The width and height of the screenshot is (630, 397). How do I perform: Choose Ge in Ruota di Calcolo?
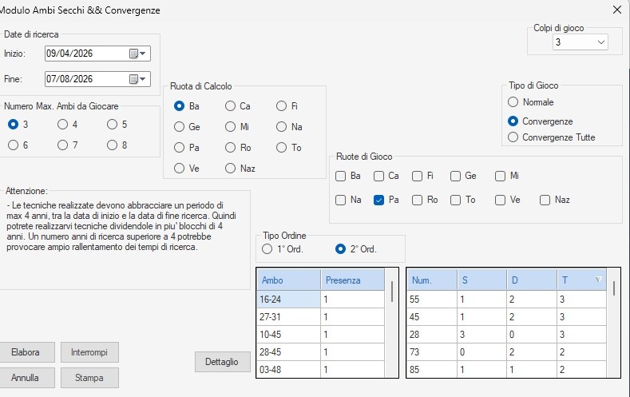(179, 127)
